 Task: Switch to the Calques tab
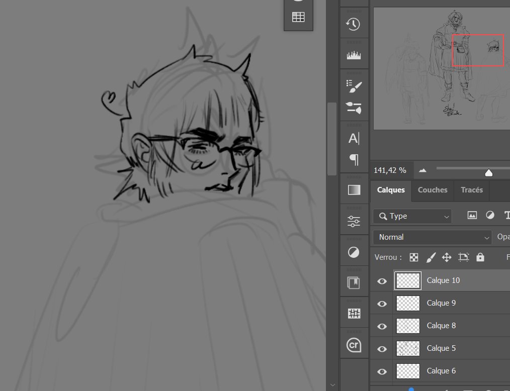(x=391, y=190)
